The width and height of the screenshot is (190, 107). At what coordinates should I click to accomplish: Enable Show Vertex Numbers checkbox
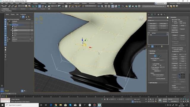pyautogui.click(x=152, y=75)
